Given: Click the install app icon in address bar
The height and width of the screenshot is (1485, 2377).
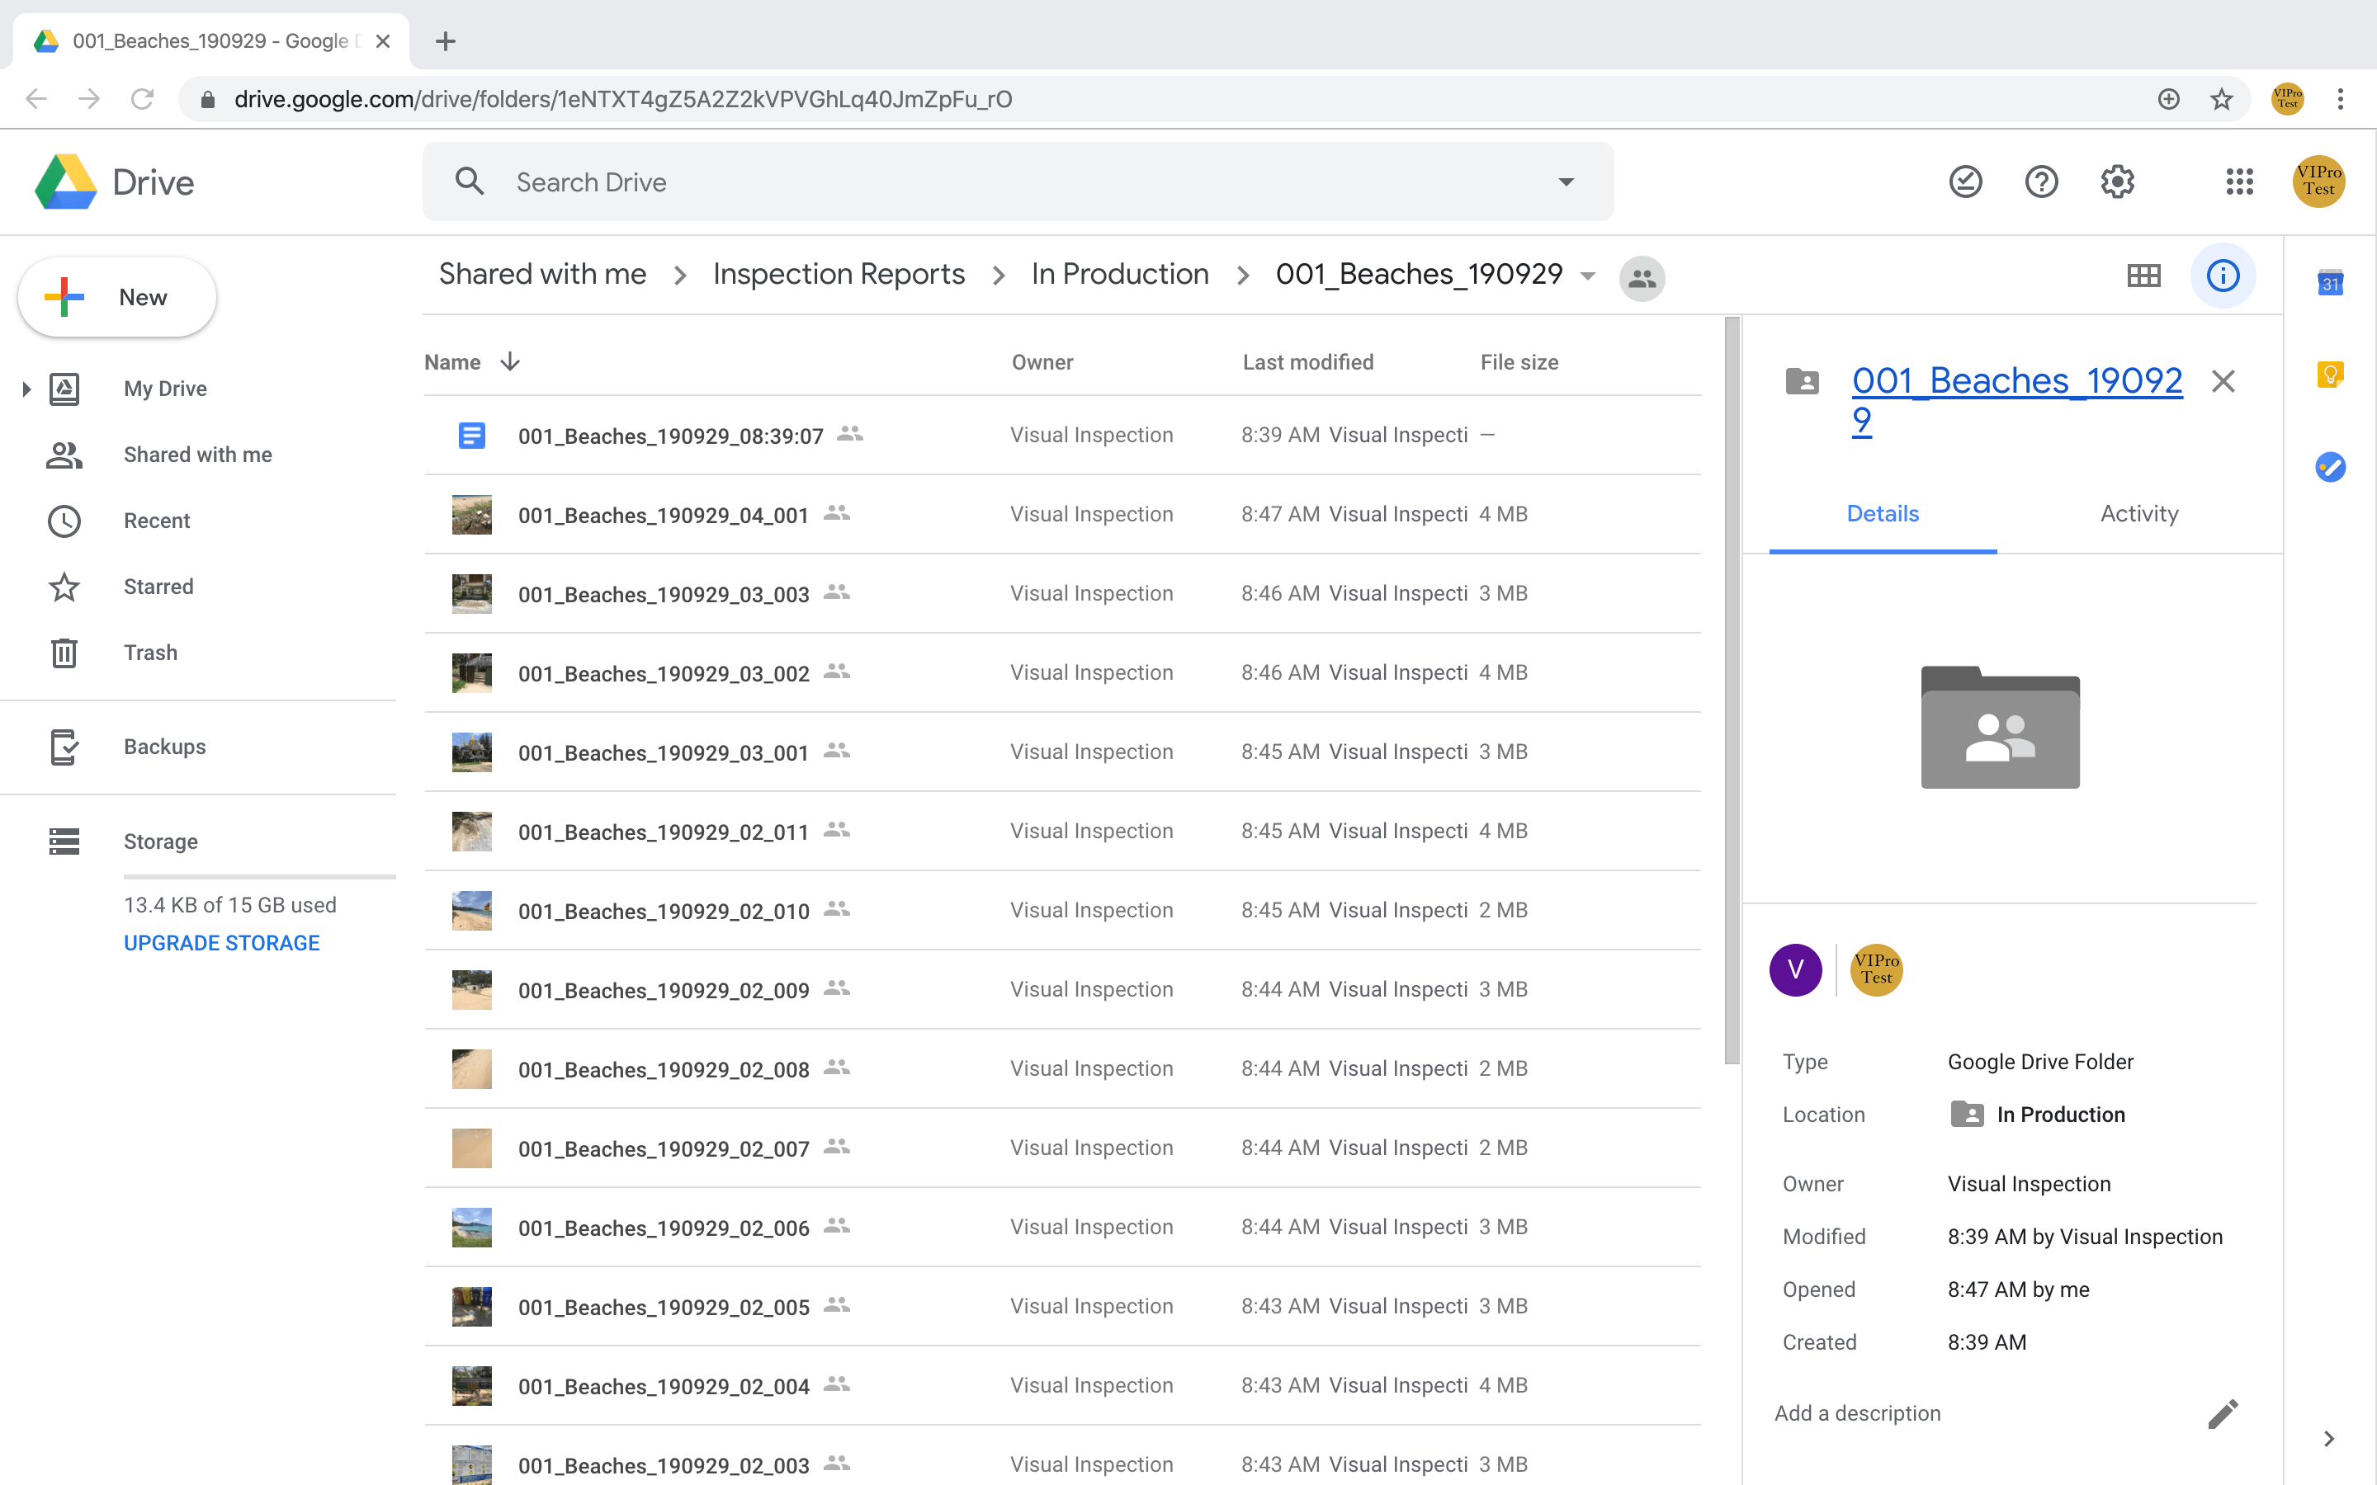Looking at the screenshot, I should pos(2168,99).
